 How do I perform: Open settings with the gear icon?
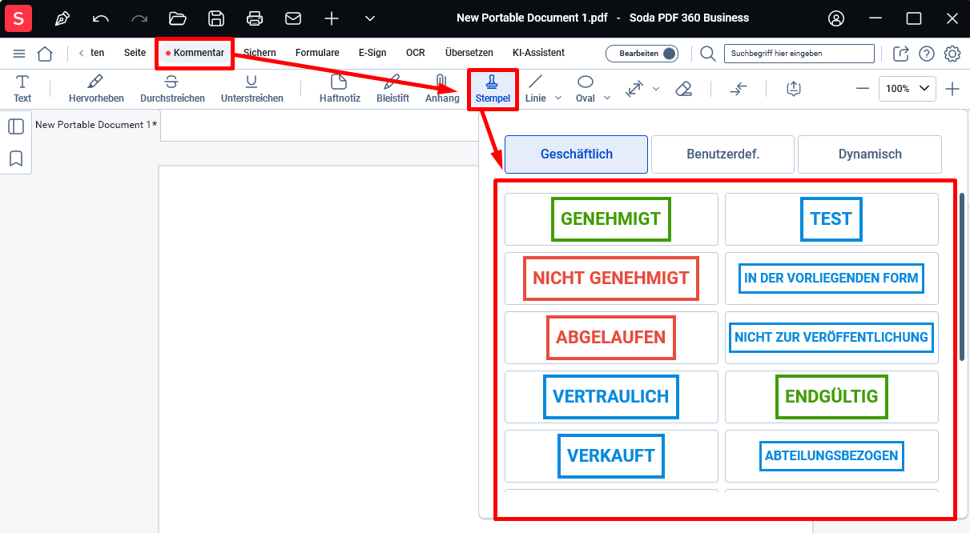point(952,54)
